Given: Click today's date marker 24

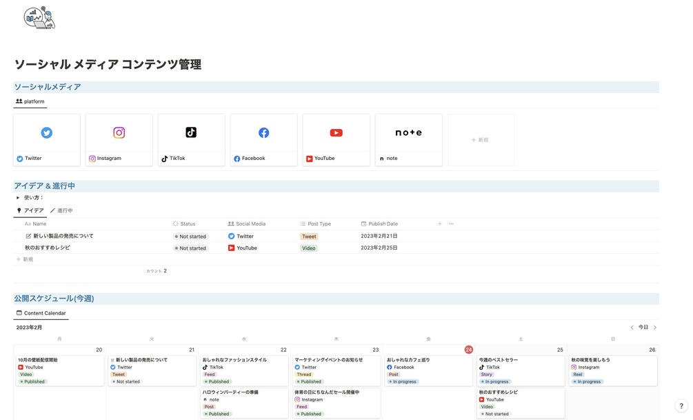Looking at the screenshot, I should tap(468, 350).
